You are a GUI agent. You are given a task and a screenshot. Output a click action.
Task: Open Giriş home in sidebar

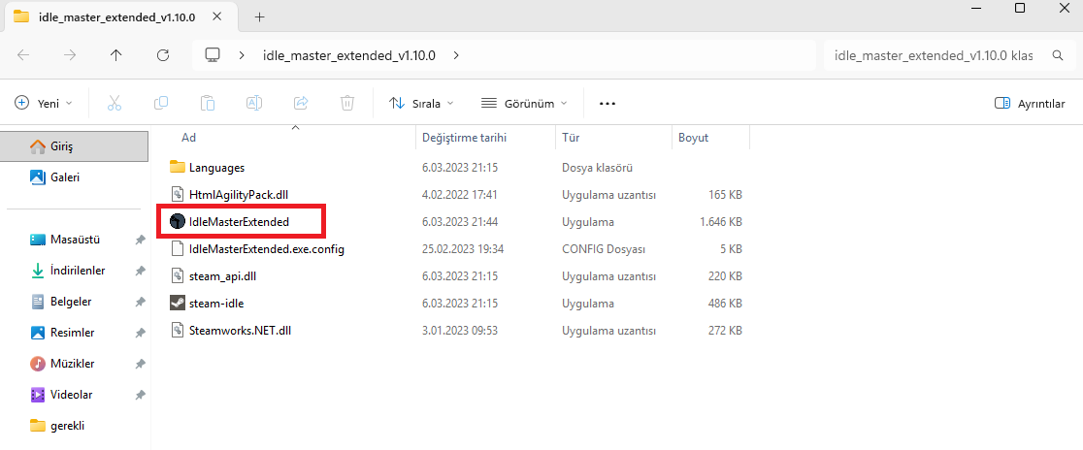[75, 146]
